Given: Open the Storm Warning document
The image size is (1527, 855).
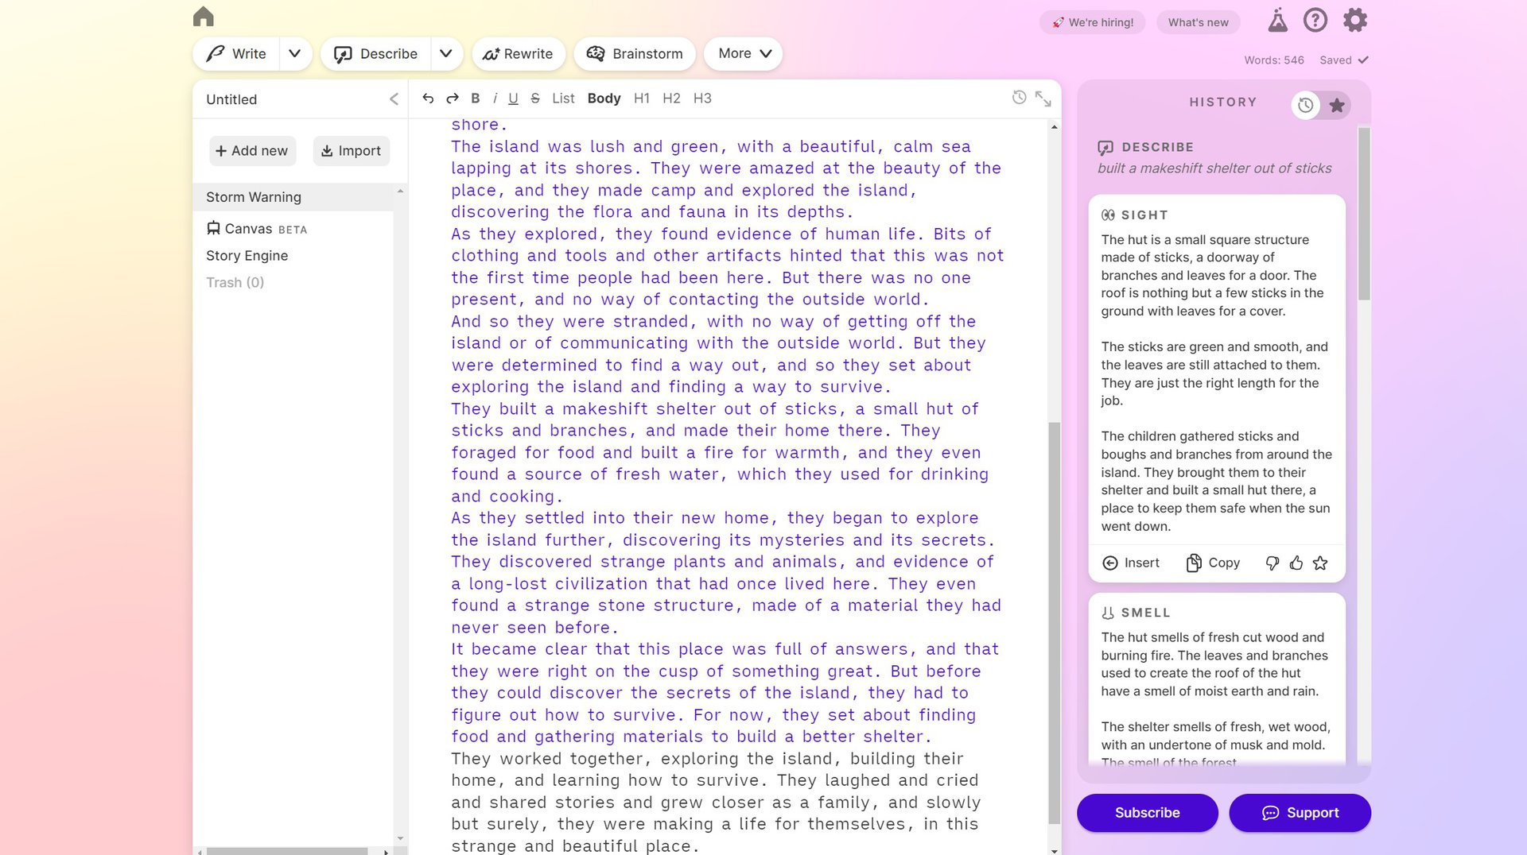Looking at the screenshot, I should [293, 197].
